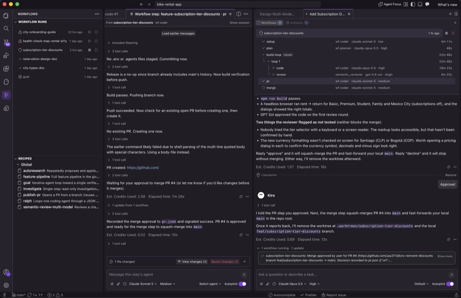The height and width of the screenshot is (298, 461).
Task: Open Claude Sonnet 5 model dropdown
Action: click(143, 284)
